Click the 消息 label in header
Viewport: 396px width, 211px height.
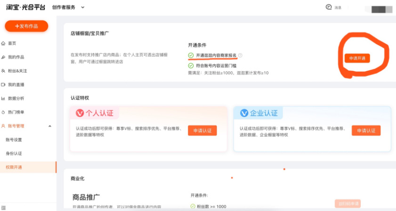pos(338,8)
